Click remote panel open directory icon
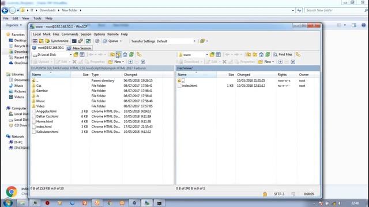Viewport: 369px width, 207px height. [212, 55]
